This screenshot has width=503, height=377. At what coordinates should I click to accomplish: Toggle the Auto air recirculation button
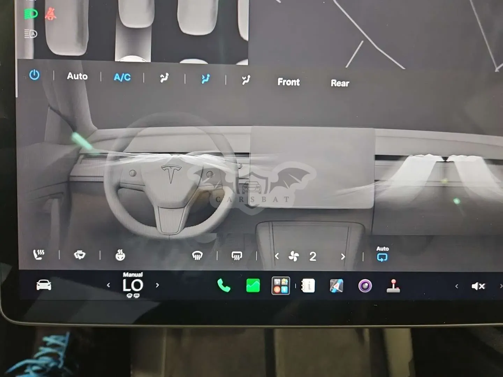(x=382, y=254)
